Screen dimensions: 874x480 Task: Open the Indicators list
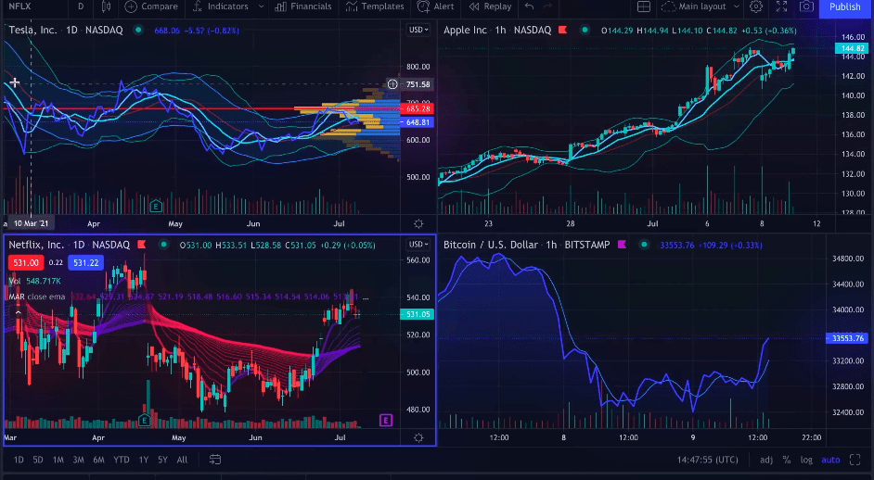click(220, 6)
